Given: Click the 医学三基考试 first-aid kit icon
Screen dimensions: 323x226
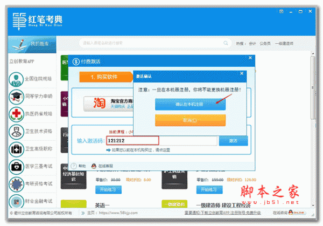Looking at the screenshot, I should click(x=16, y=167).
